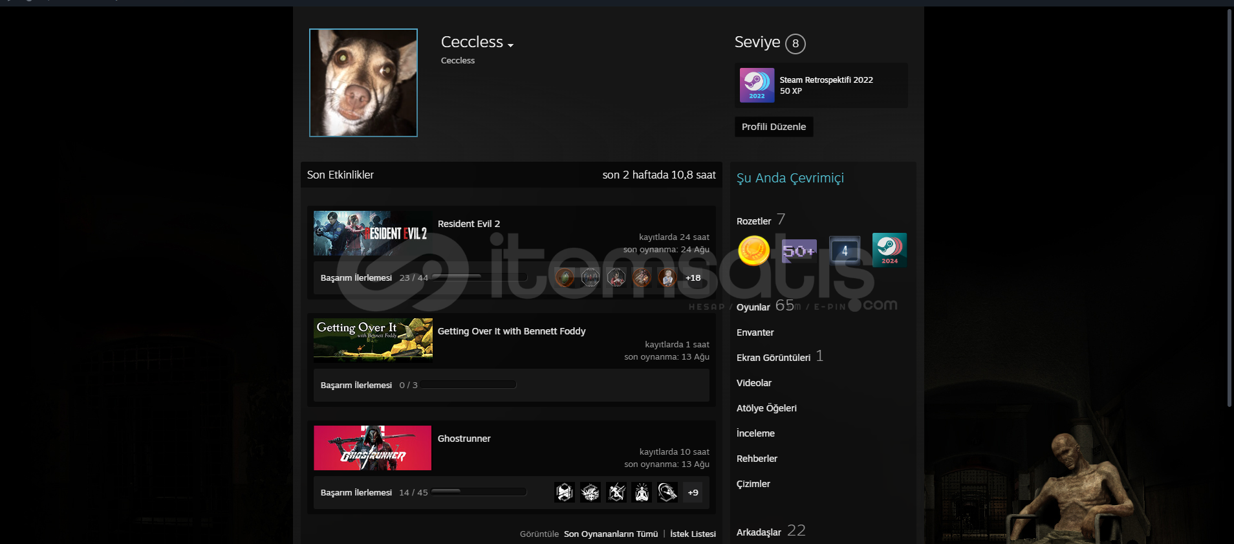Show +9 more Ghostrunner achievements
Screen dimensions: 1234x544
coord(693,492)
